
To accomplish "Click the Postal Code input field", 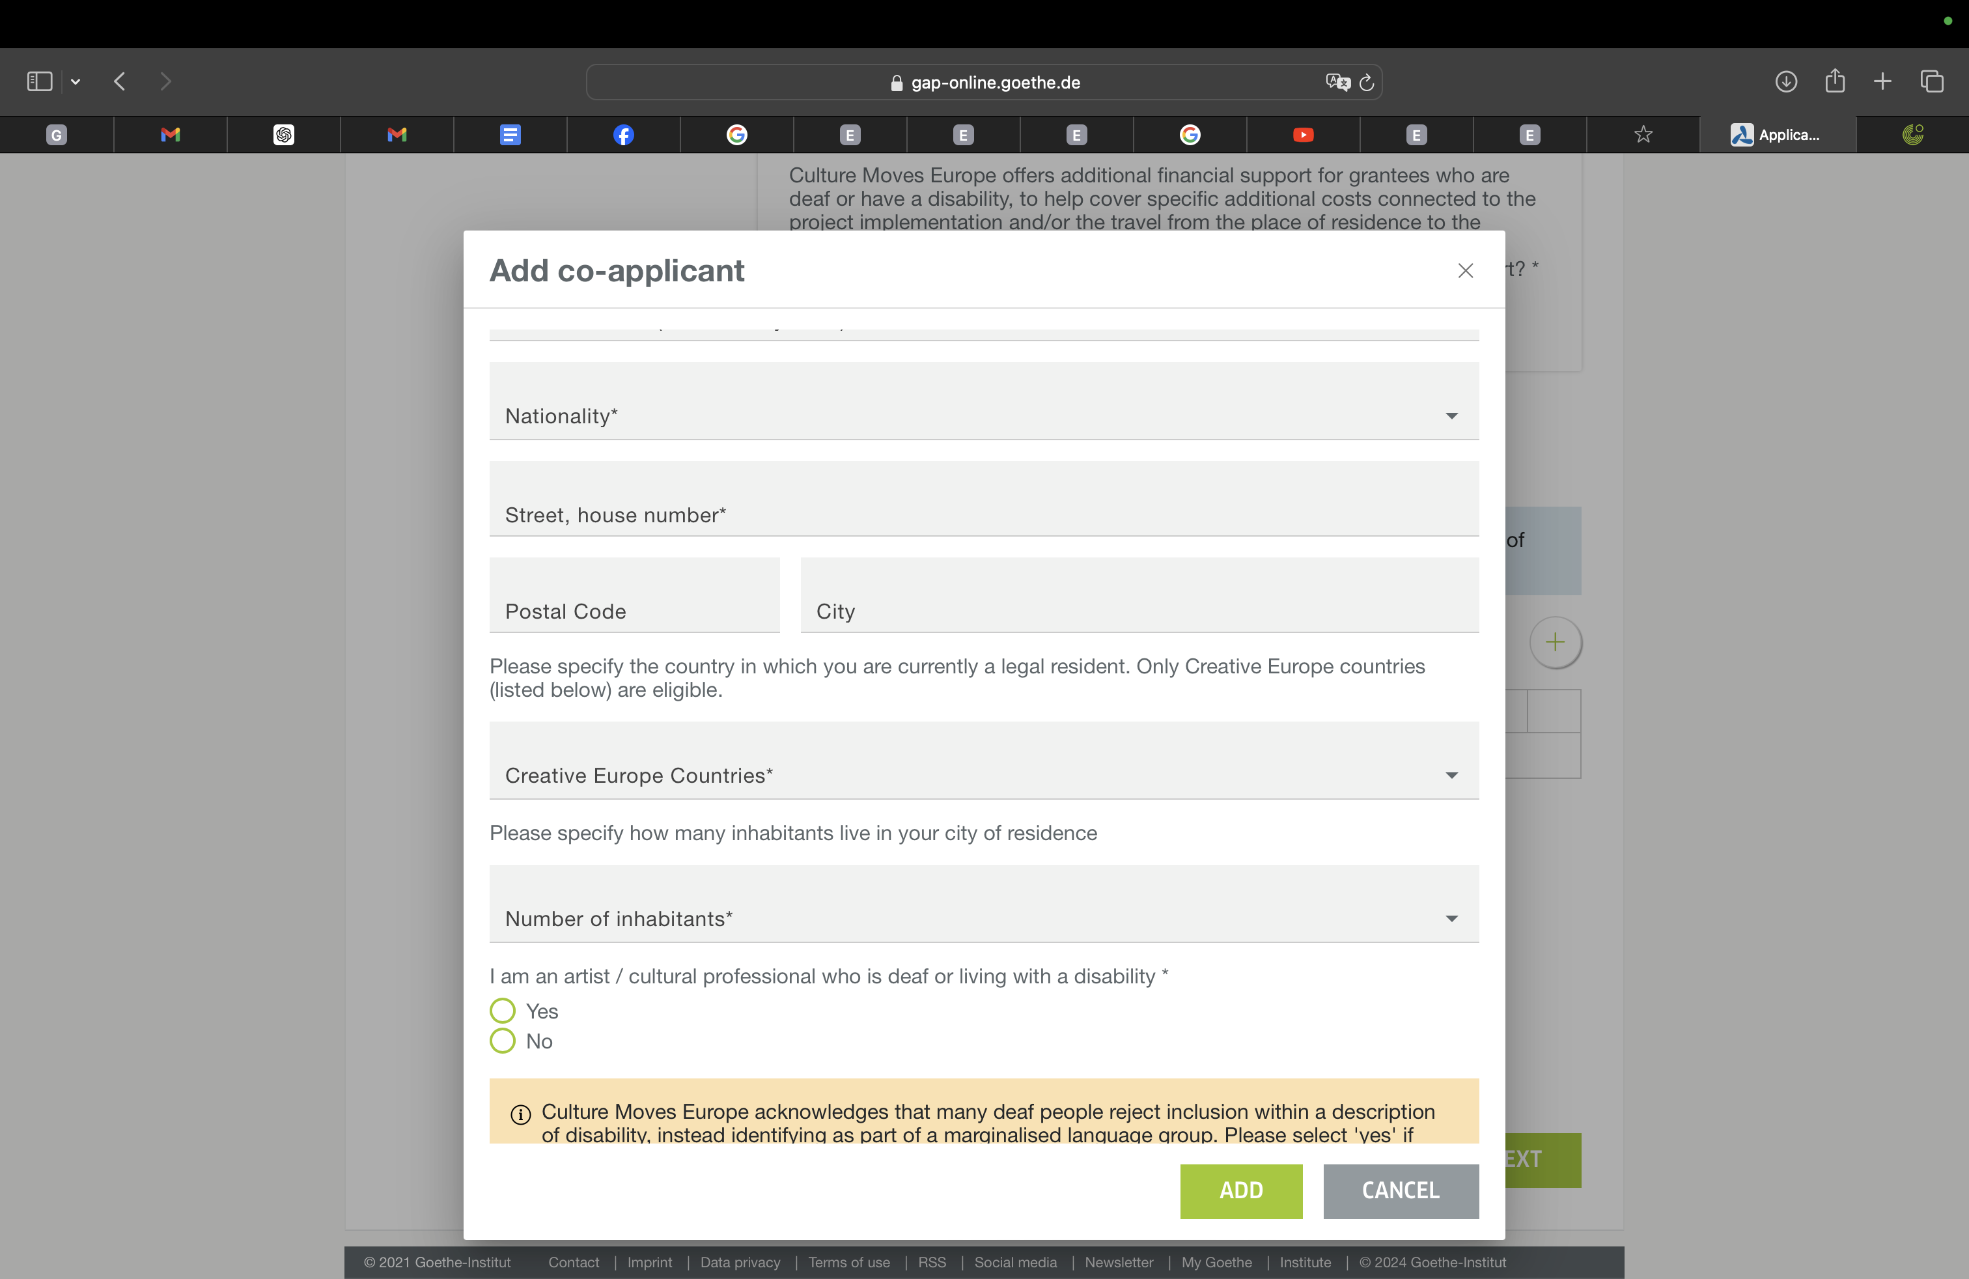I will coord(634,597).
